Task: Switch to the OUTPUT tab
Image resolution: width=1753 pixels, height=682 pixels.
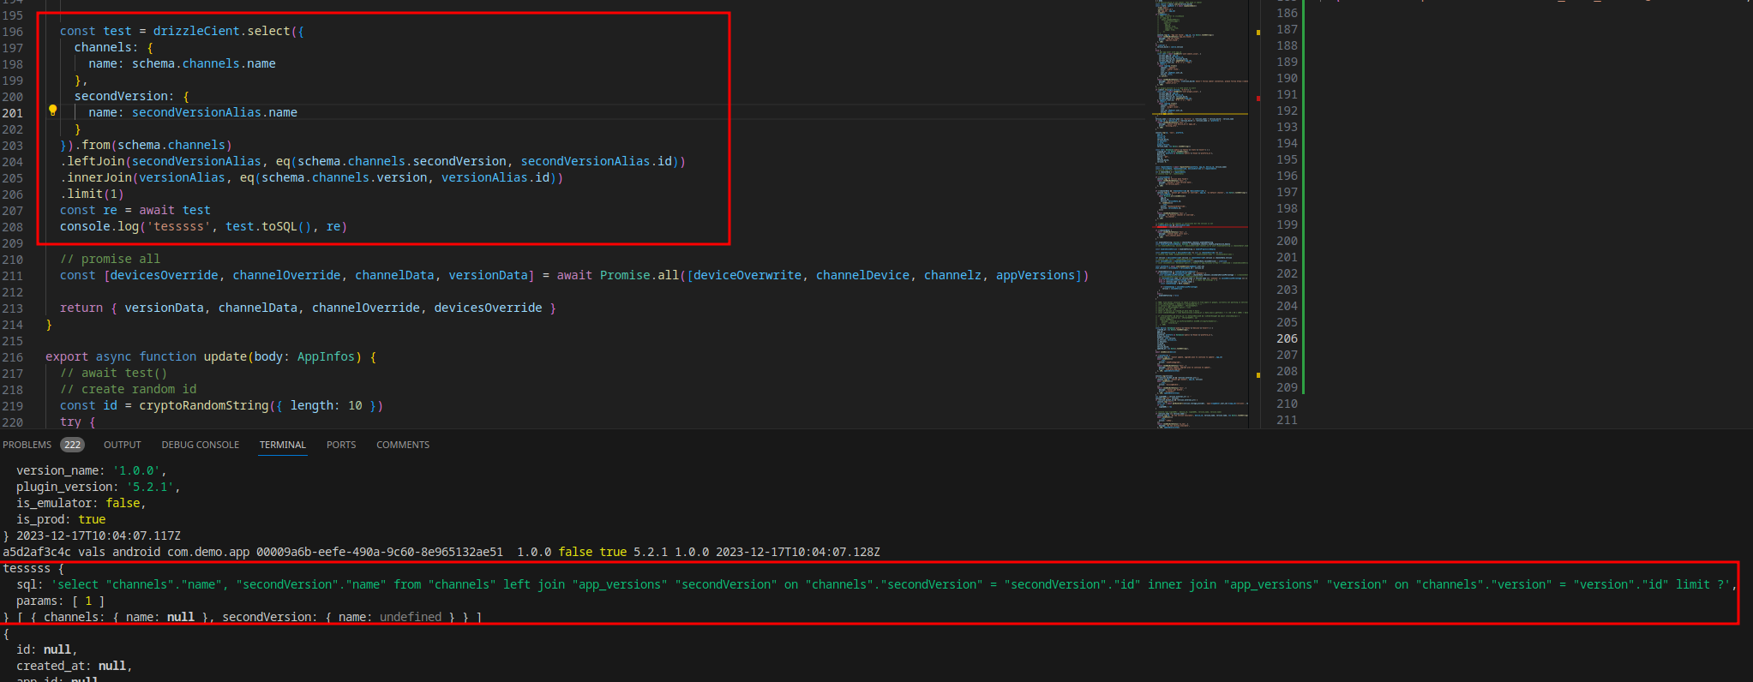Action: pyautogui.click(x=123, y=445)
